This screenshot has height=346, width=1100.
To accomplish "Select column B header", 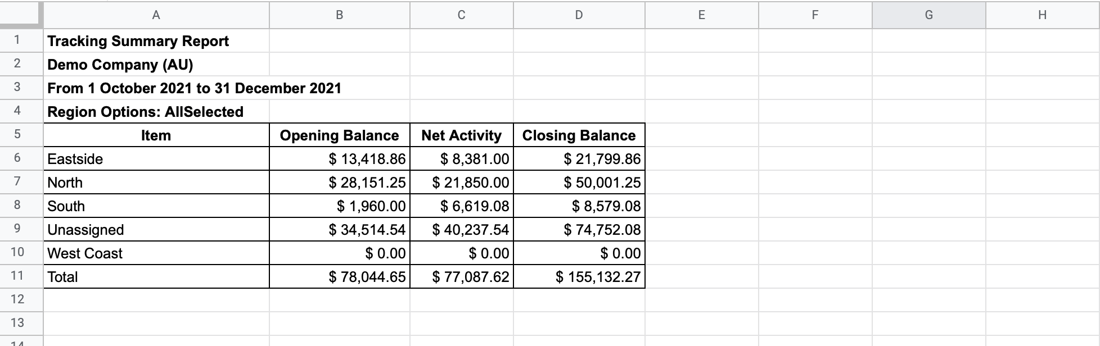I will click(x=340, y=15).
